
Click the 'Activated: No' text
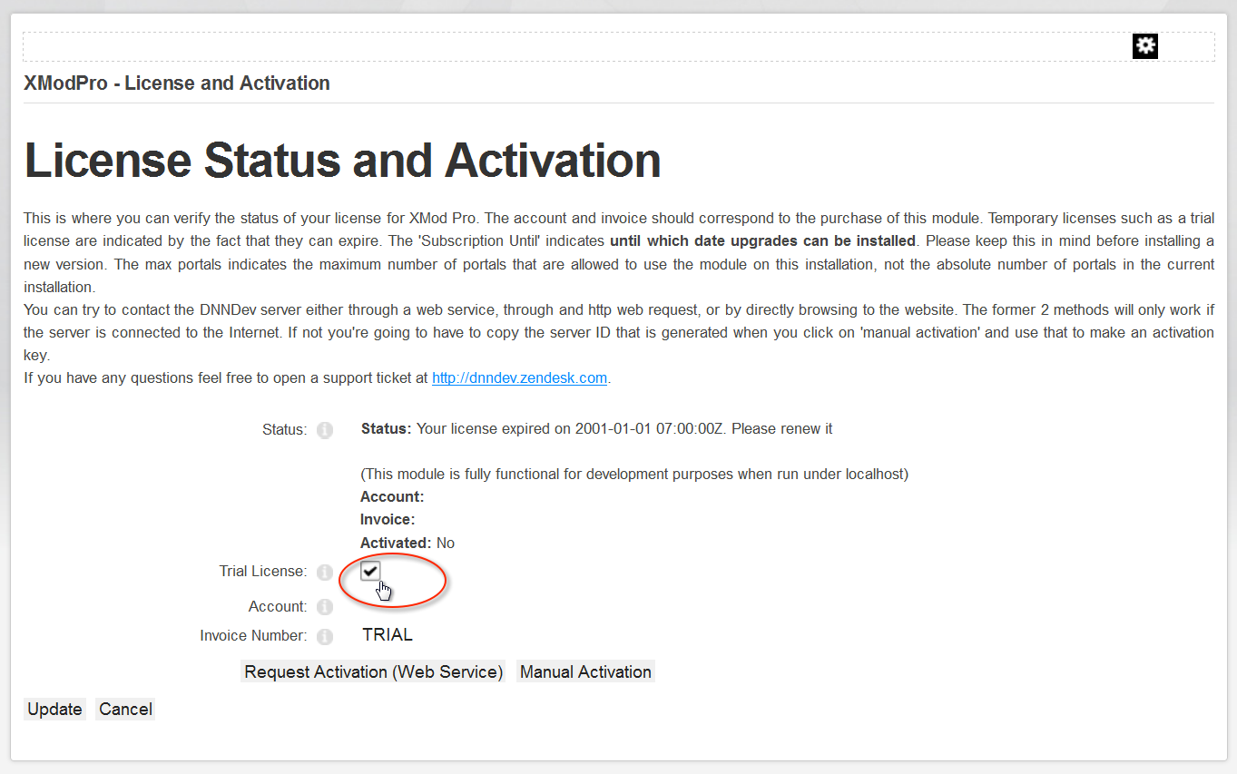coord(407,543)
